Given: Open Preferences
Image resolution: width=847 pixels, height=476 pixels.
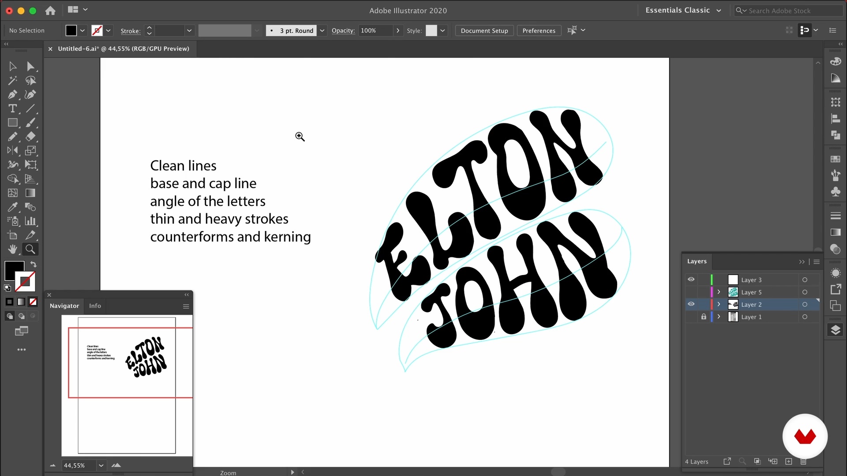Looking at the screenshot, I should coord(539,30).
